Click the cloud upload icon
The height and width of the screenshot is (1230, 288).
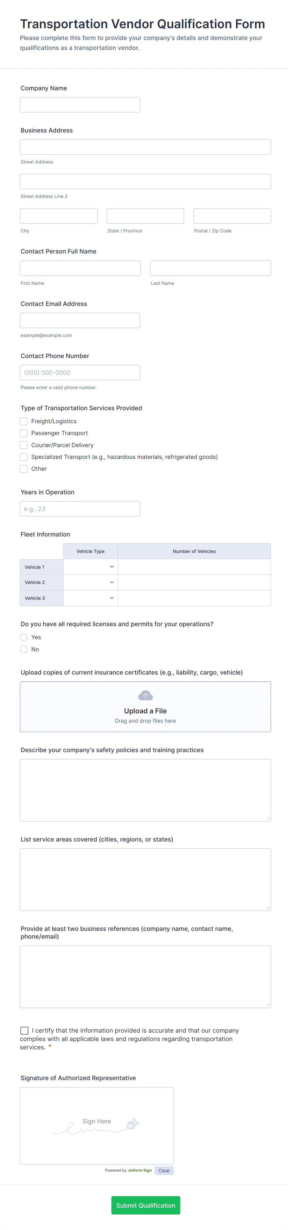[146, 695]
